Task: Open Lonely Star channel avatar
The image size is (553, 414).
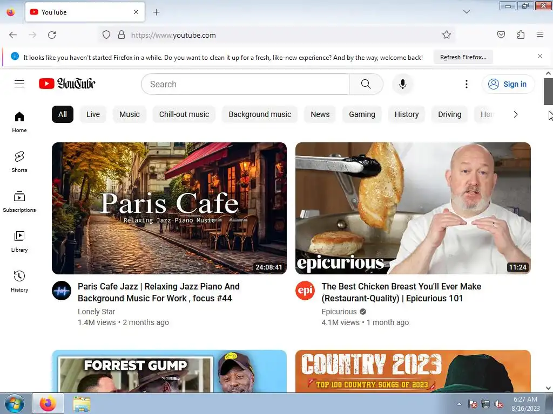Action: click(x=62, y=291)
